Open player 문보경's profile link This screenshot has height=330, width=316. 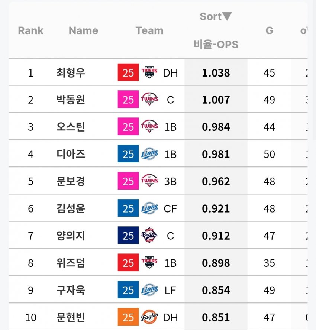pos(71,181)
